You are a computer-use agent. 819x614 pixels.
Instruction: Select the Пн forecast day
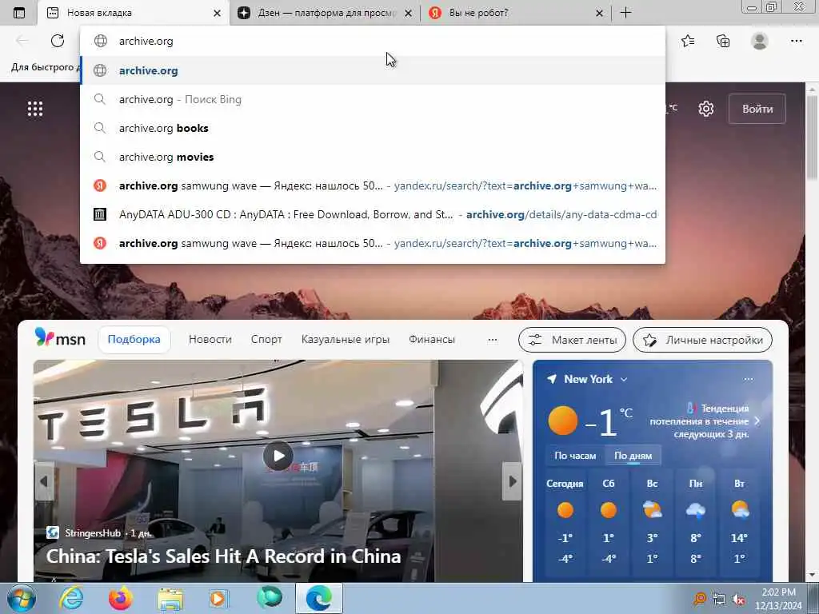(695, 520)
